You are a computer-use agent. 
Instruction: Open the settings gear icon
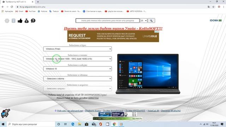pos(7,21)
